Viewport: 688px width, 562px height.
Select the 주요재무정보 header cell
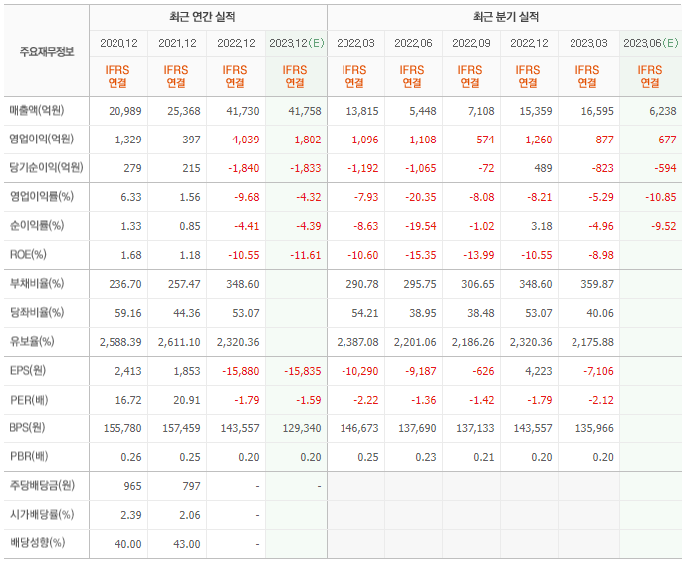47,52
